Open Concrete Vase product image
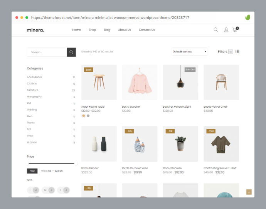Viewport: 266px width, 209px height. coord(180,144)
